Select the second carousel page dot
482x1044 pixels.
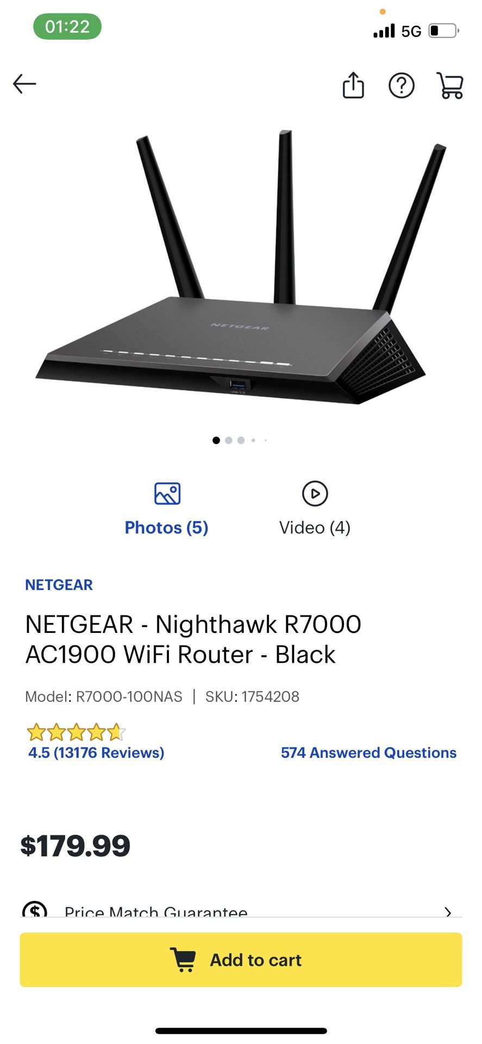pos(229,440)
